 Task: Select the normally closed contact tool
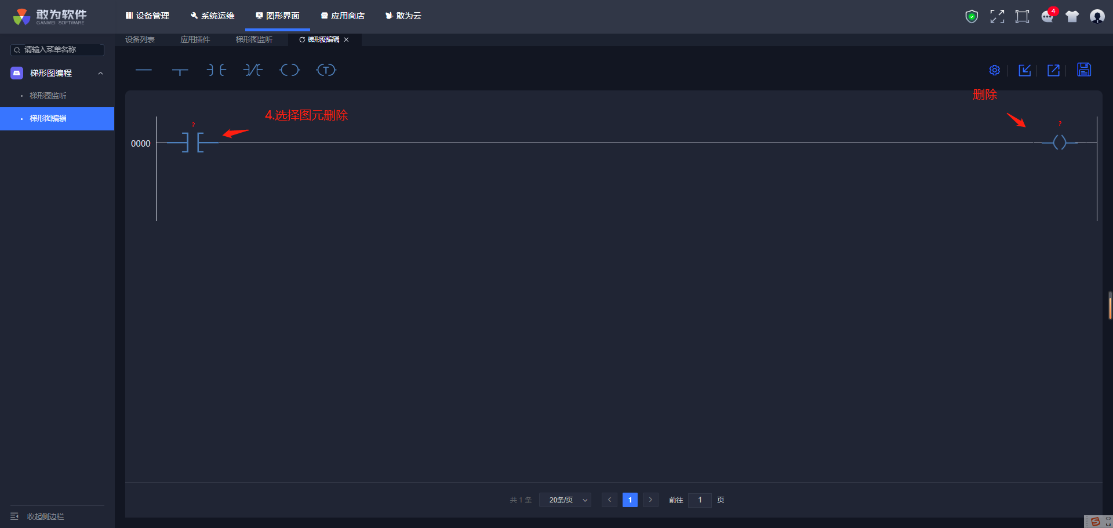[253, 70]
